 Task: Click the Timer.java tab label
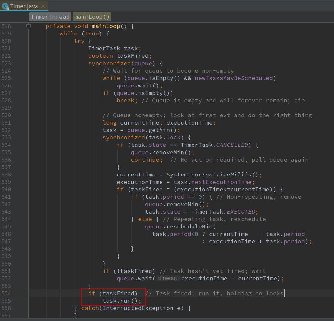(24, 6)
